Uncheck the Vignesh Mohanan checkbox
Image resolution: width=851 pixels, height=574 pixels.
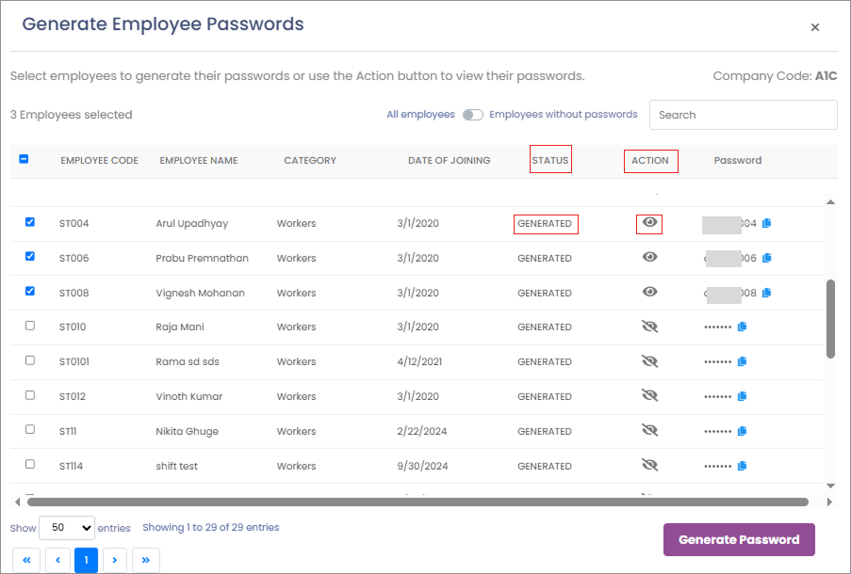(x=30, y=292)
